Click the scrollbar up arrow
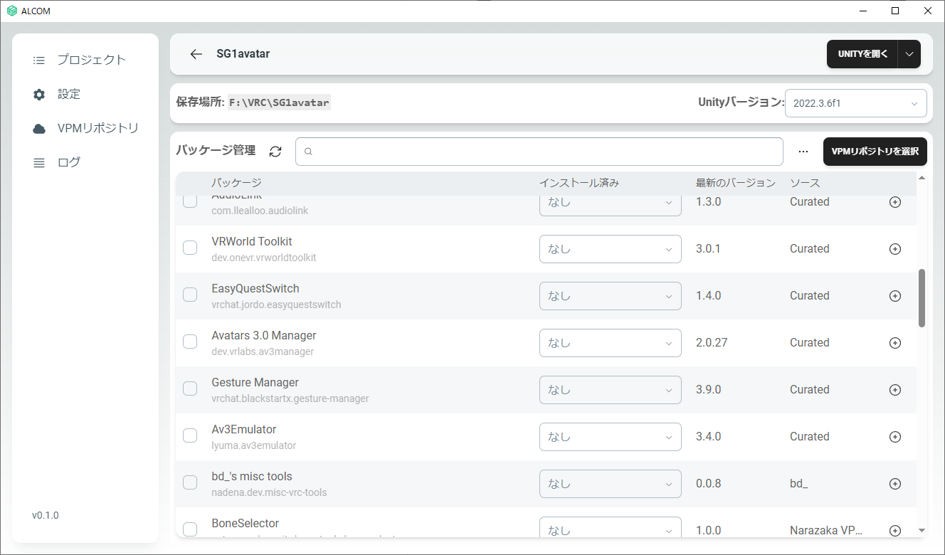Screen dimensions: 945x555 tap(922, 178)
